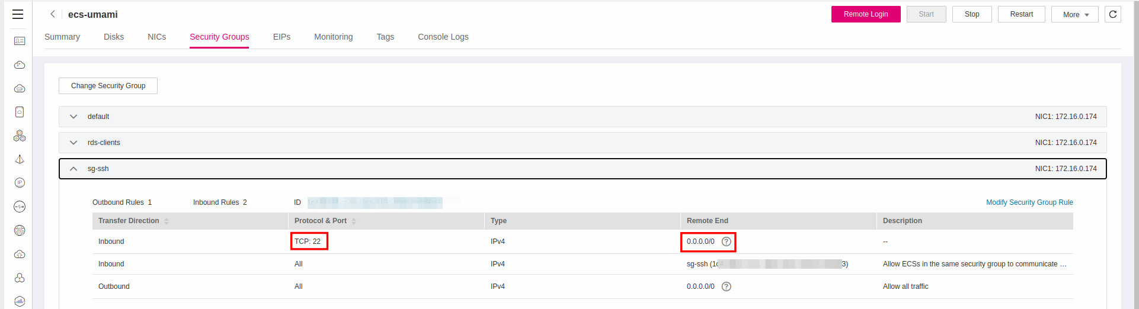This screenshot has width=1139, height=309.
Task: Collapse the sg-ssh security group
Action: 73,169
